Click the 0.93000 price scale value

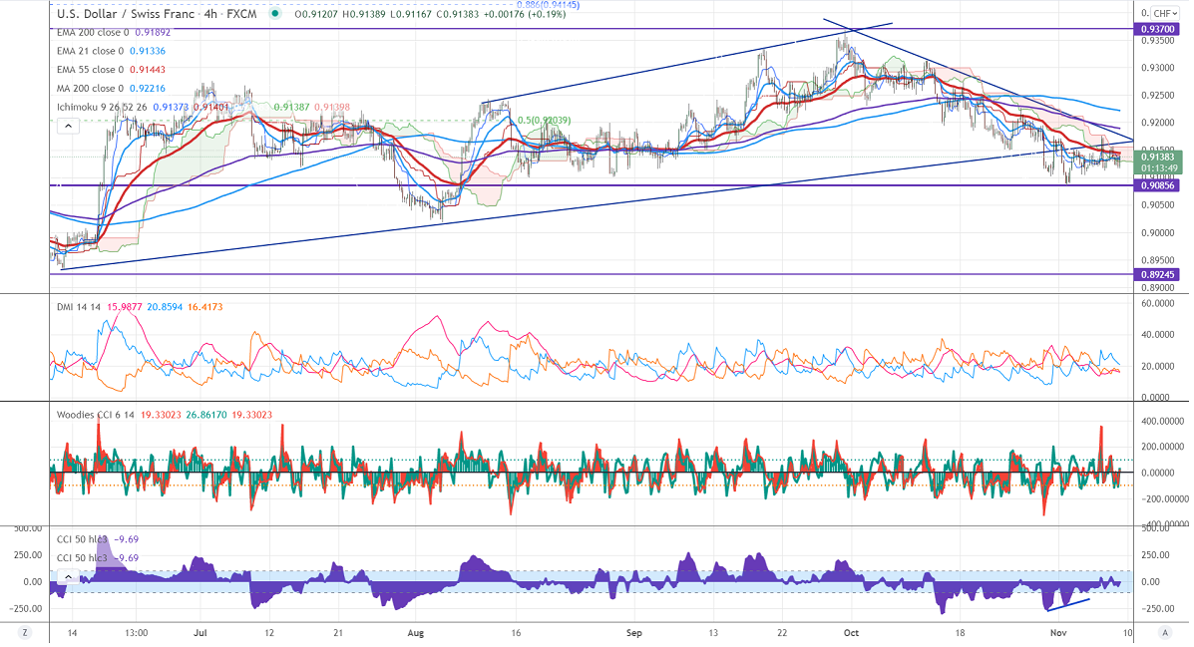1157,68
